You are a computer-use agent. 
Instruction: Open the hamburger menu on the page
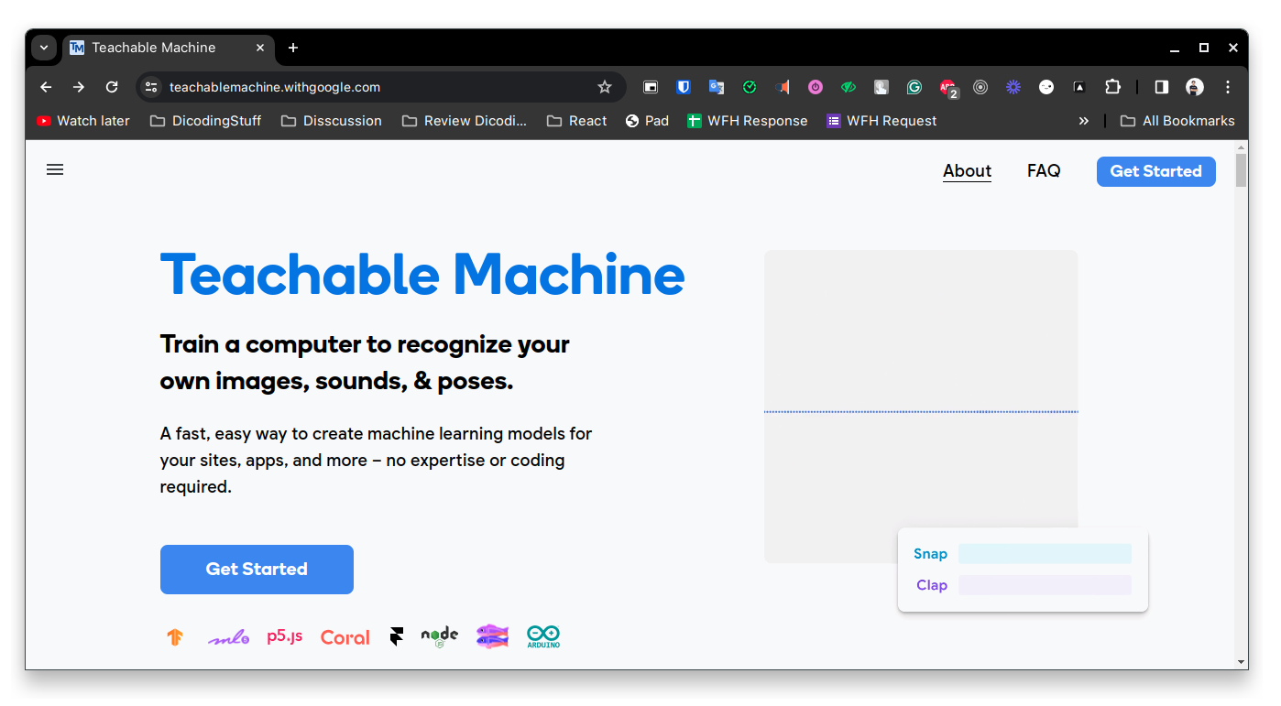pyautogui.click(x=55, y=169)
